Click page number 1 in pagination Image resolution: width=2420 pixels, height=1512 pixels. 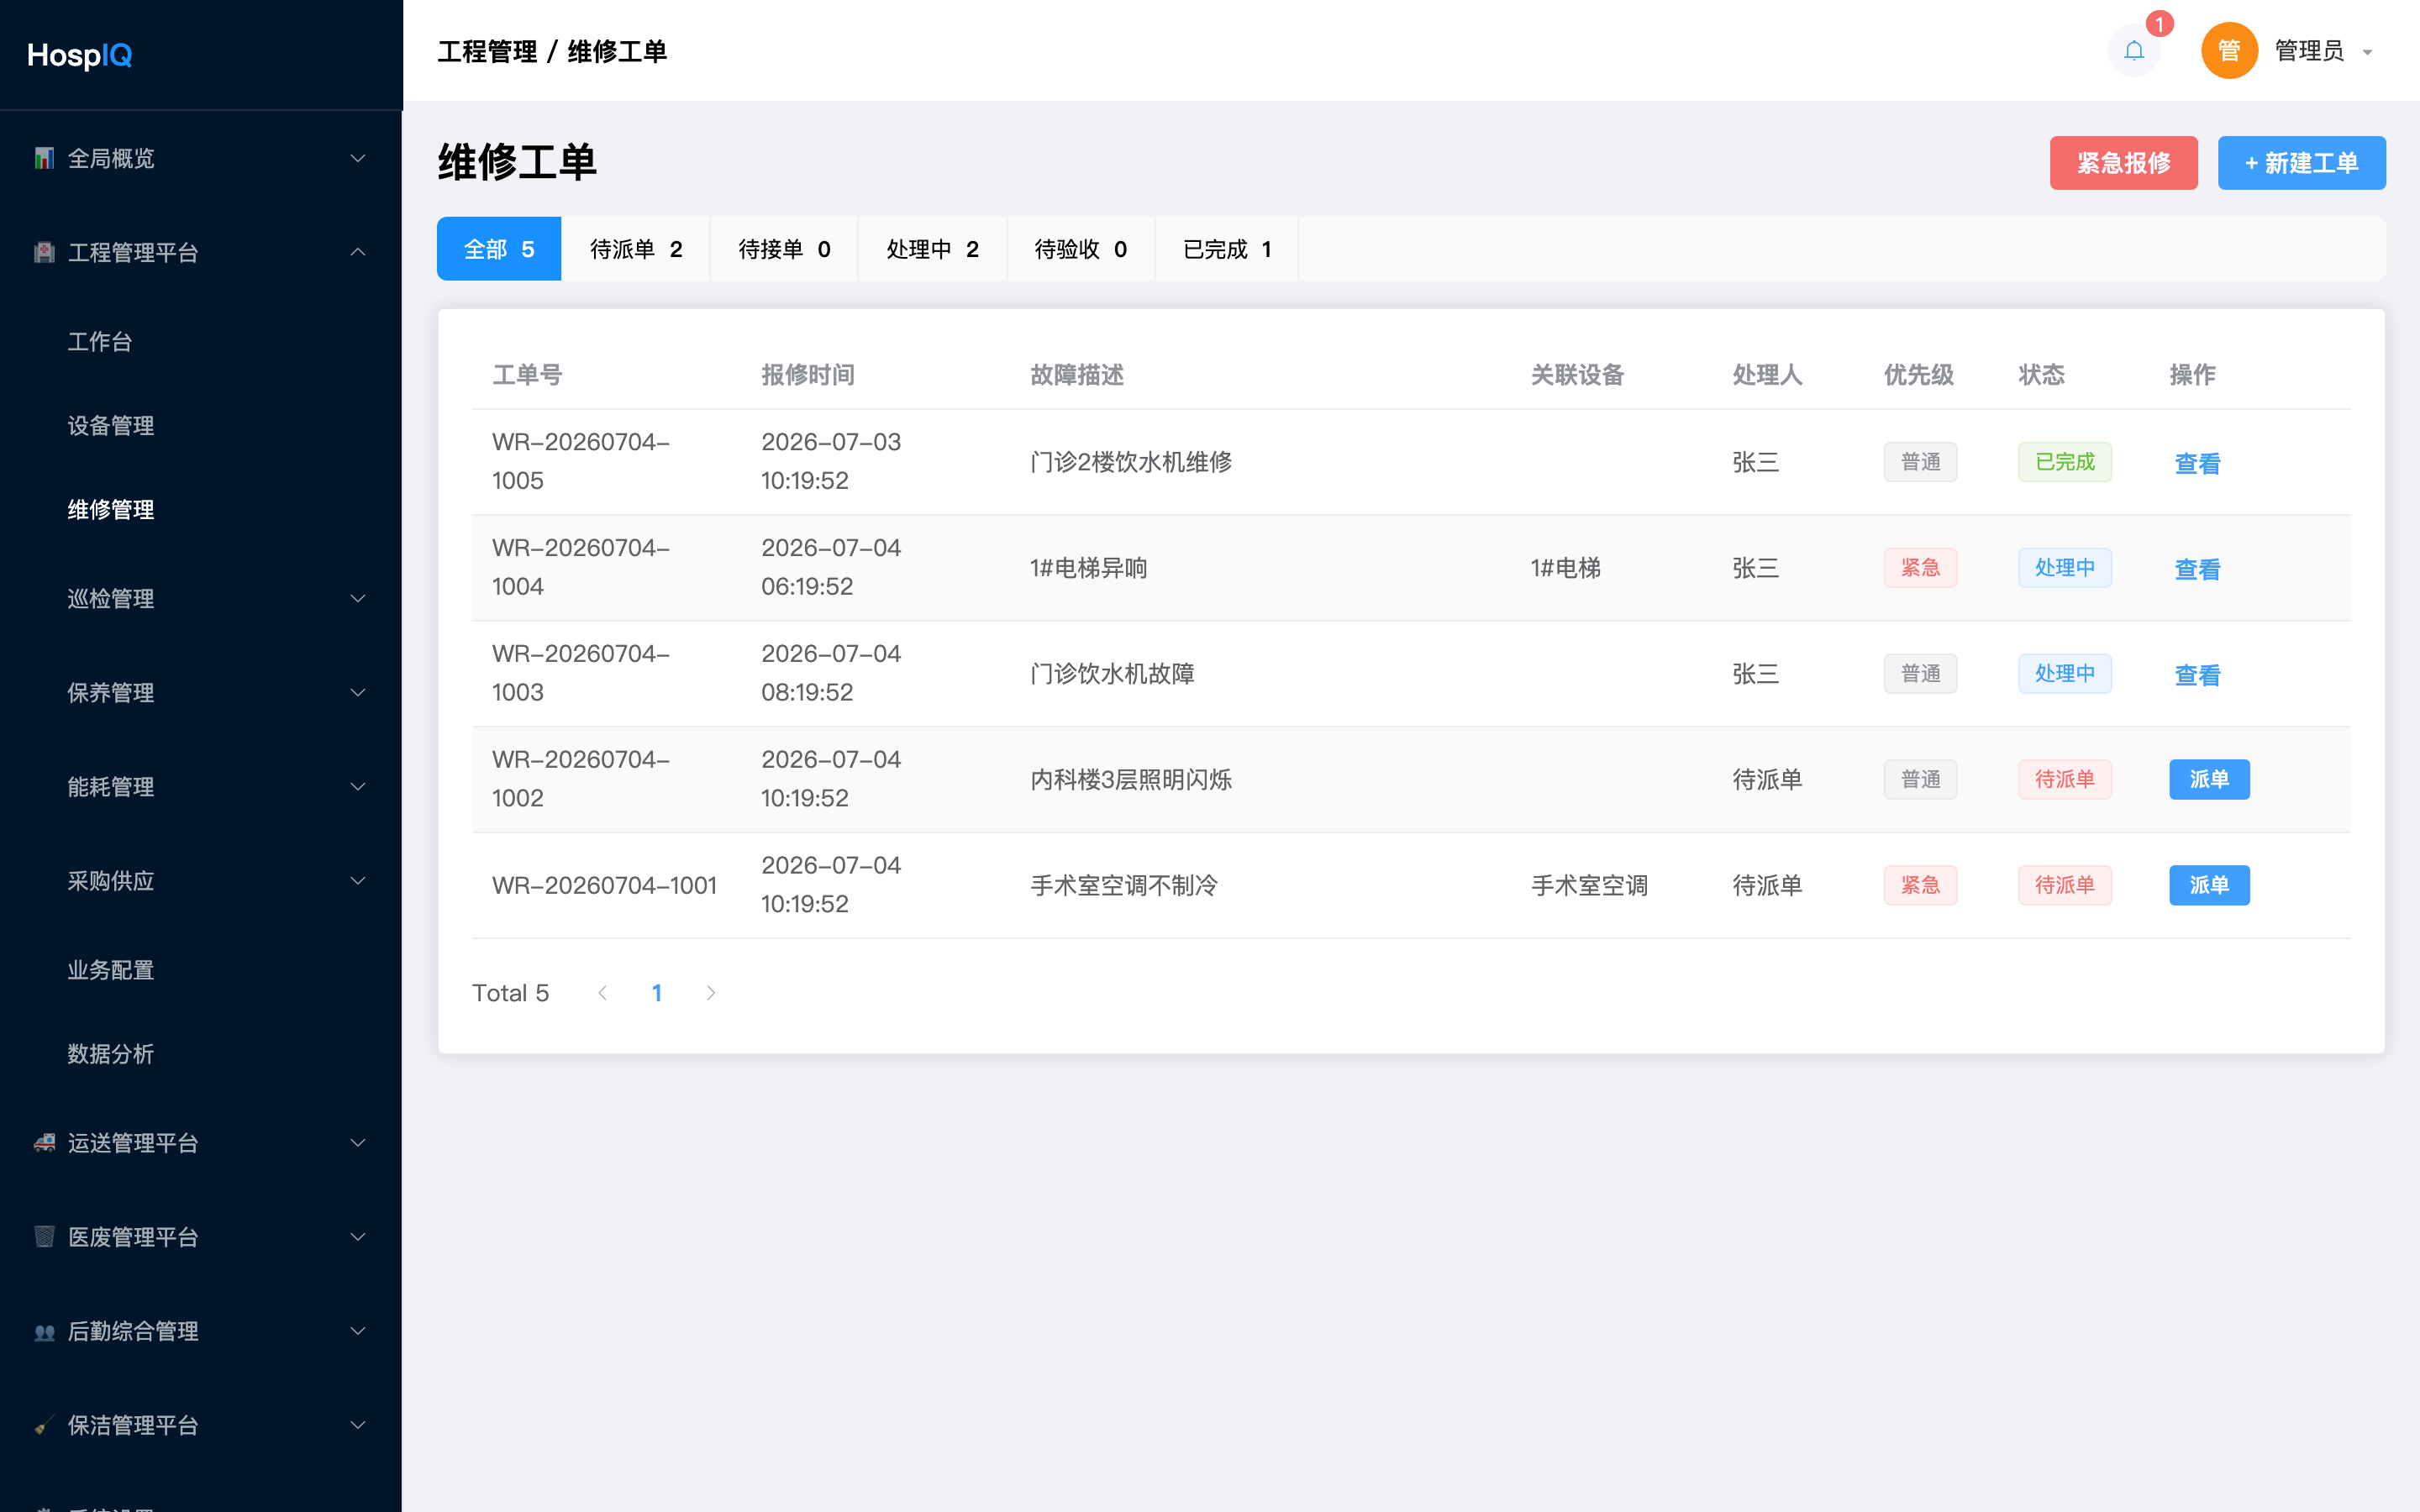click(657, 992)
